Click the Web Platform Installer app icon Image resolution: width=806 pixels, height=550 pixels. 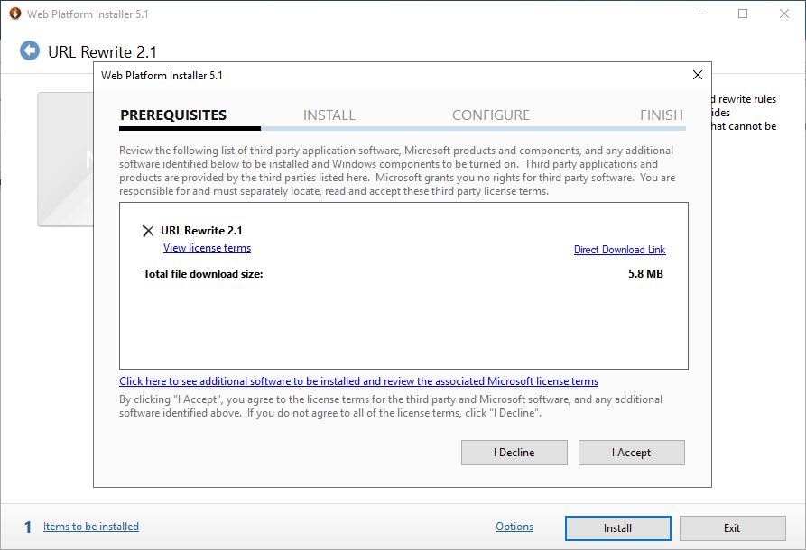point(15,14)
